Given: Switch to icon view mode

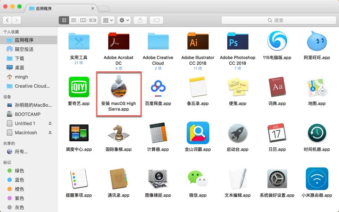Looking at the screenshot, I should pos(64,20).
